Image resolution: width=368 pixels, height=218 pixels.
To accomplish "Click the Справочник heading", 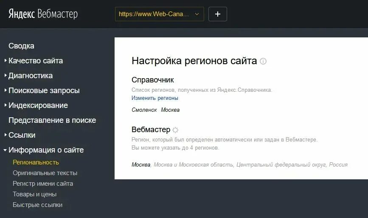I will click(152, 80).
